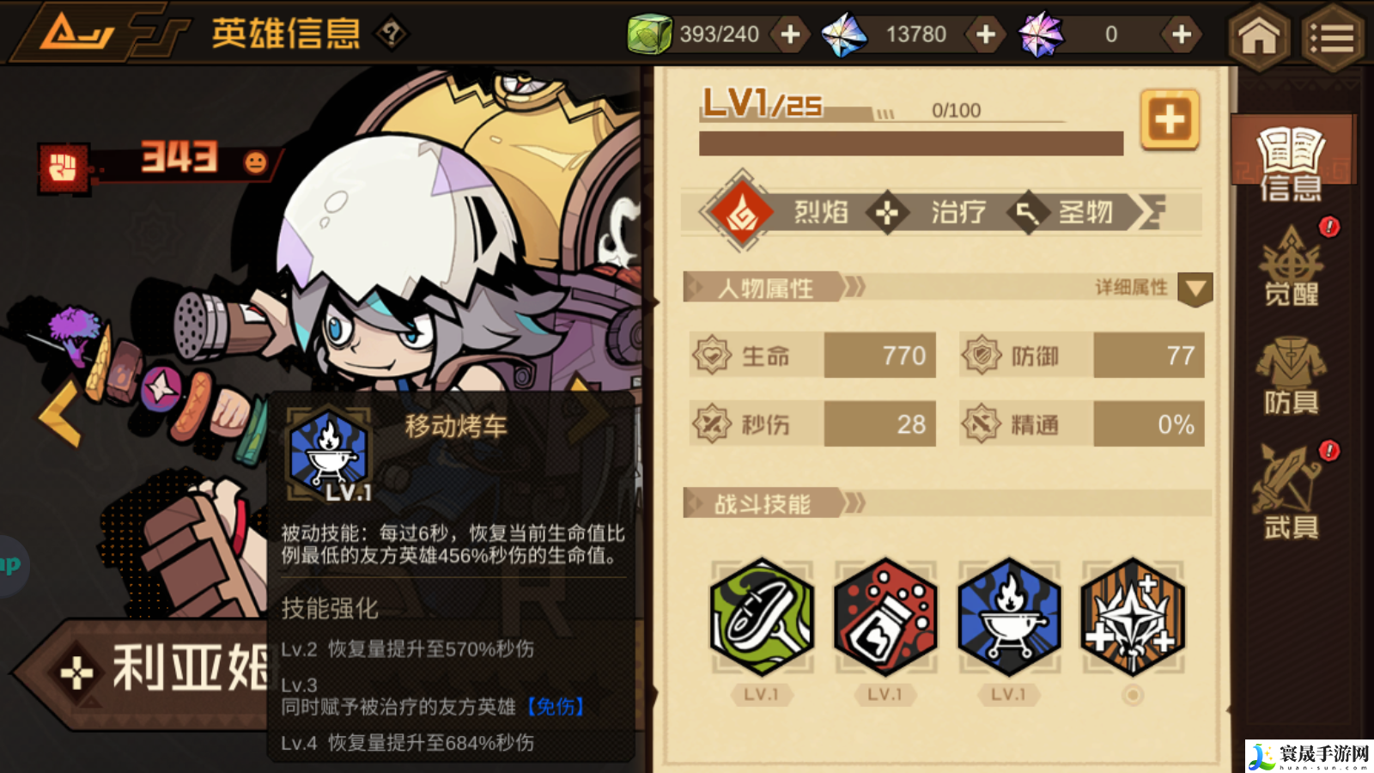Select the green mouse skill icon

[x=762, y=617]
